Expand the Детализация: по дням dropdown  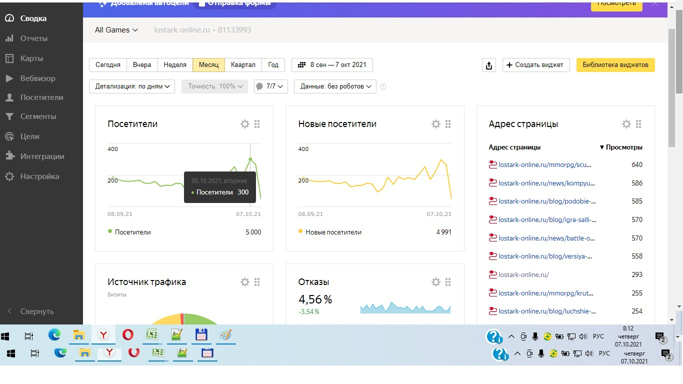tap(132, 86)
